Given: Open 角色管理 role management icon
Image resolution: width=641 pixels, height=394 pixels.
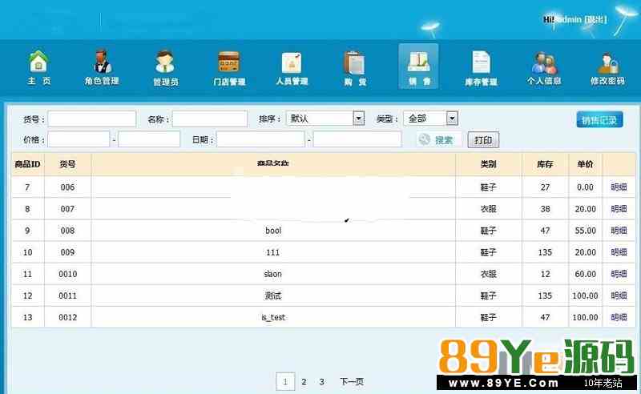Looking at the screenshot, I should tap(102, 67).
